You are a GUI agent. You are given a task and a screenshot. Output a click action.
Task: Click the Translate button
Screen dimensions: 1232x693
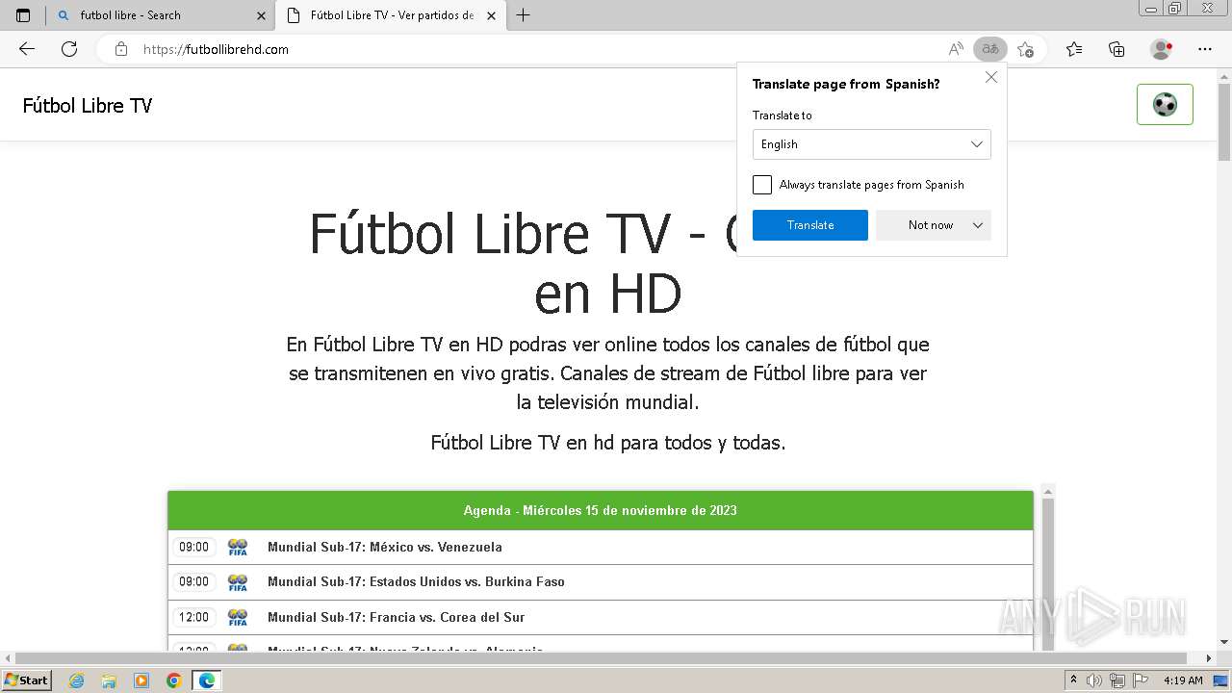pyautogui.click(x=810, y=225)
